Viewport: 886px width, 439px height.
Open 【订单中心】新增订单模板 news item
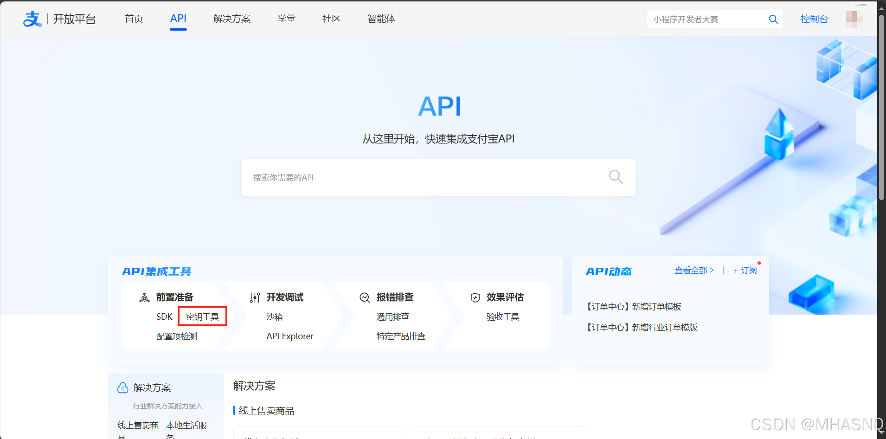[x=633, y=306]
